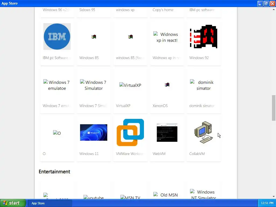Open the dominik simator image placeholder
This screenshot has height=207, width=276.
(203, 85)
